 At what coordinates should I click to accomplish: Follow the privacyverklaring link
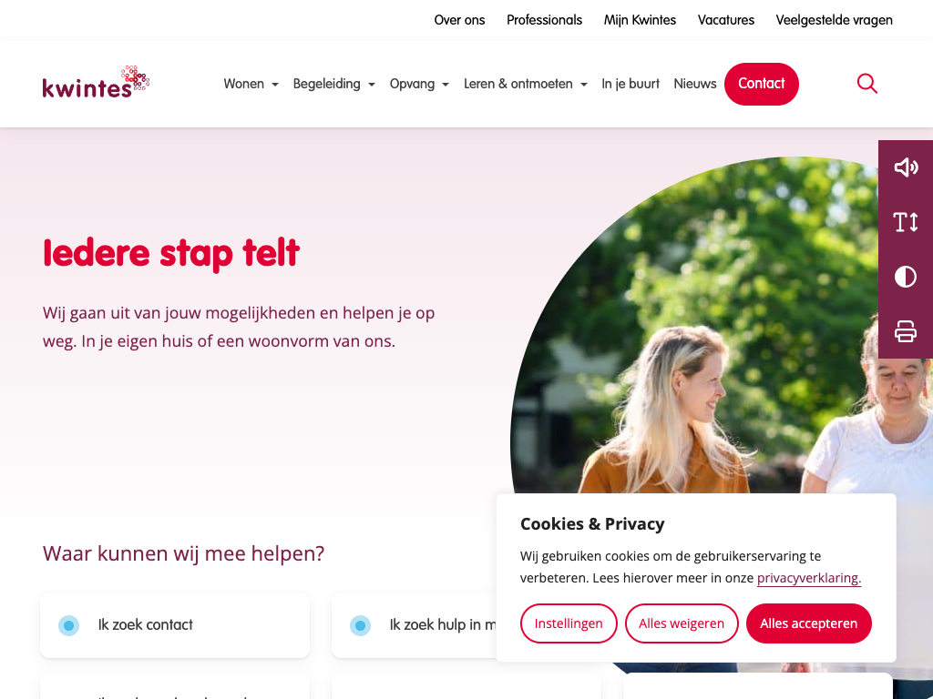tap(809, 578)
